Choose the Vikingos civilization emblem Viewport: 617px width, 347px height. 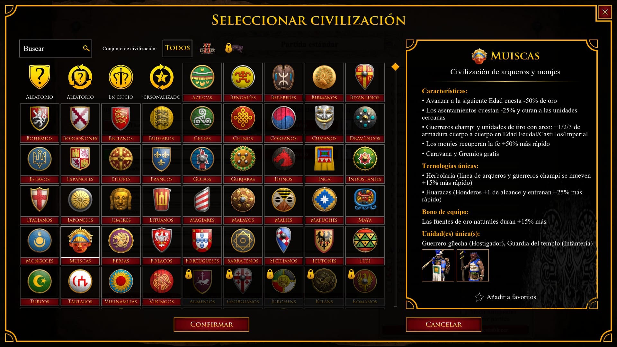point(161,286)
